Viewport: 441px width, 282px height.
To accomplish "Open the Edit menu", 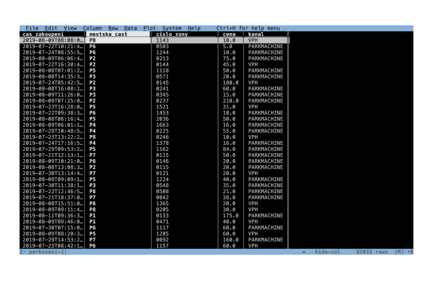I will click(51, 28).
